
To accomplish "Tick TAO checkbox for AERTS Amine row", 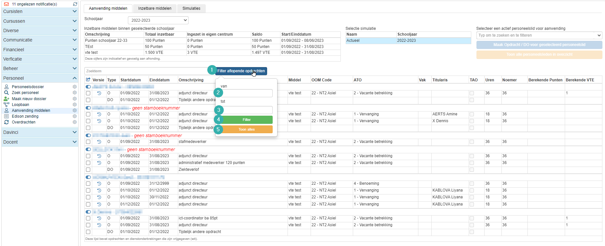I will [x=472, y=114].
